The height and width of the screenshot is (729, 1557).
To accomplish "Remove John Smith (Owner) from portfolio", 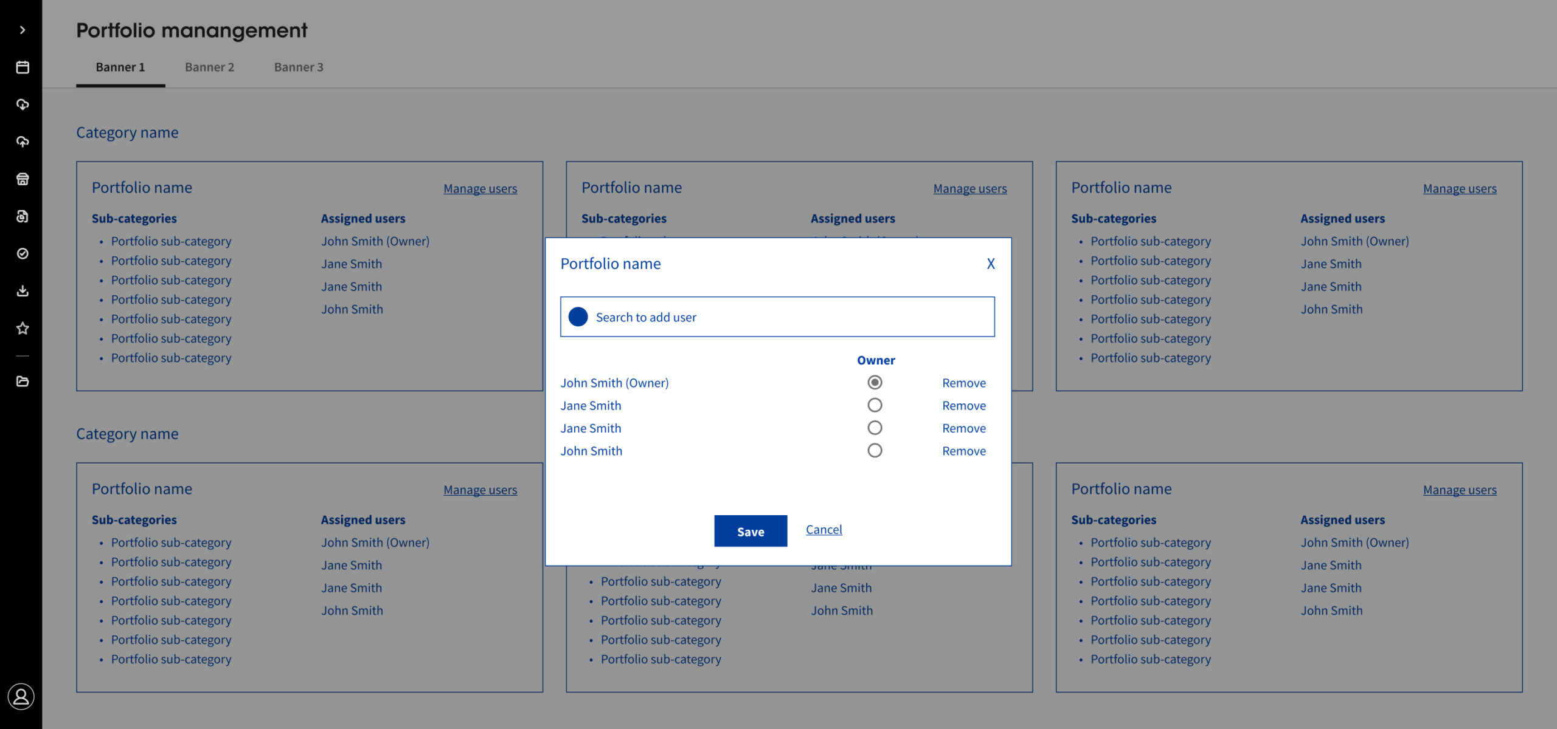I will (964, 383).
